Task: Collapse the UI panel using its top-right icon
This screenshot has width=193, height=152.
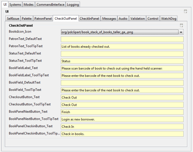Action: pos(185,11)
